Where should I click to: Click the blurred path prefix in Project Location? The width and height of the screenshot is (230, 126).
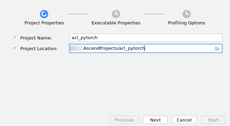[76, 48]
